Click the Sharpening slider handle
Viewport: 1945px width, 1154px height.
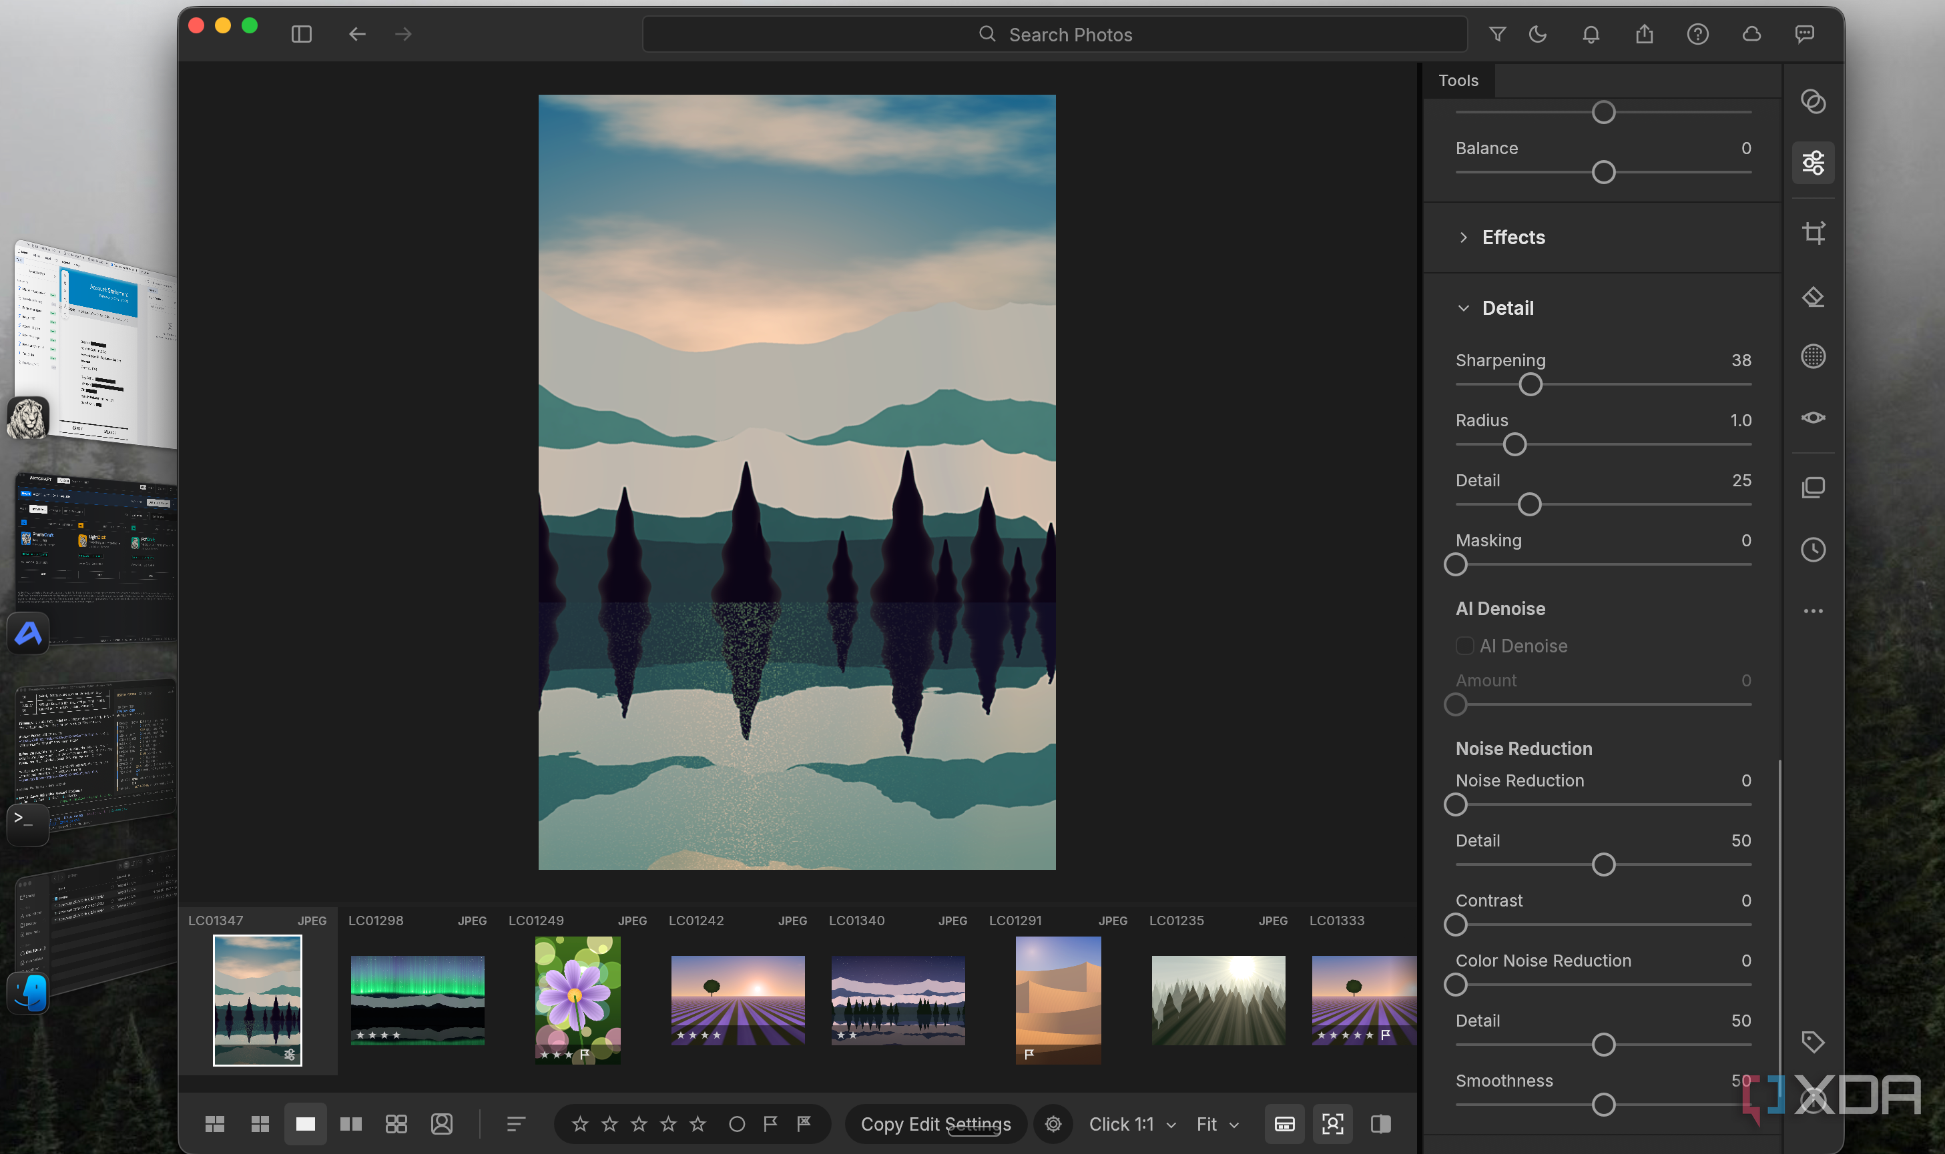pos(1531,384)
